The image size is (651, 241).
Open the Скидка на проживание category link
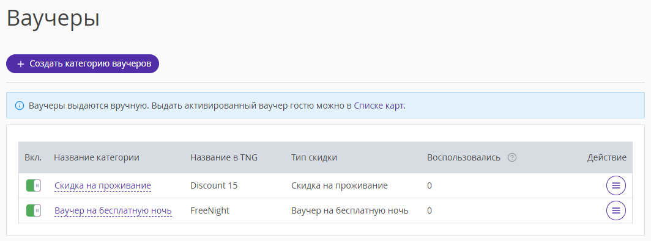[103, 185]
